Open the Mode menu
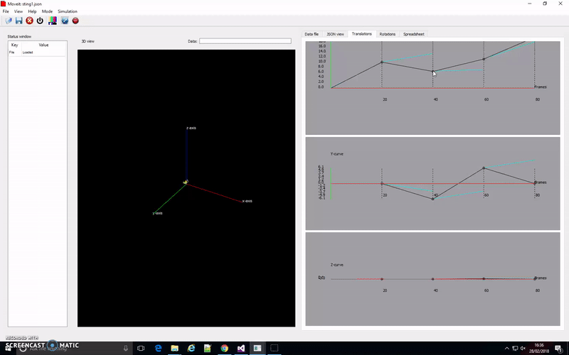The image size is (569, 355). point(47,11)
